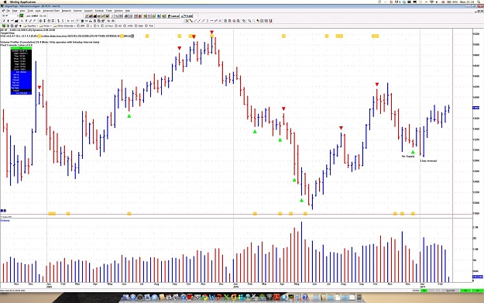Image resolution: width=484 pixels, height=303 pixels.
Task: Click the zoom magnifier icon in toolbar
Action: point(249,21)
